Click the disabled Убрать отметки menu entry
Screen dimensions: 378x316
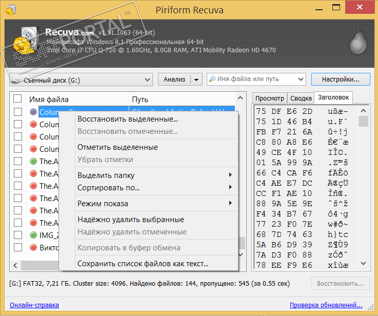[x=156, y=160]
